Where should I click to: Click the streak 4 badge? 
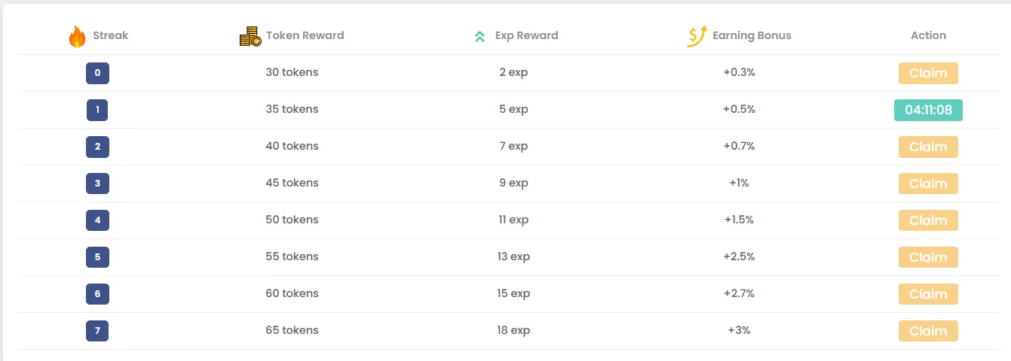coord(97,220)
